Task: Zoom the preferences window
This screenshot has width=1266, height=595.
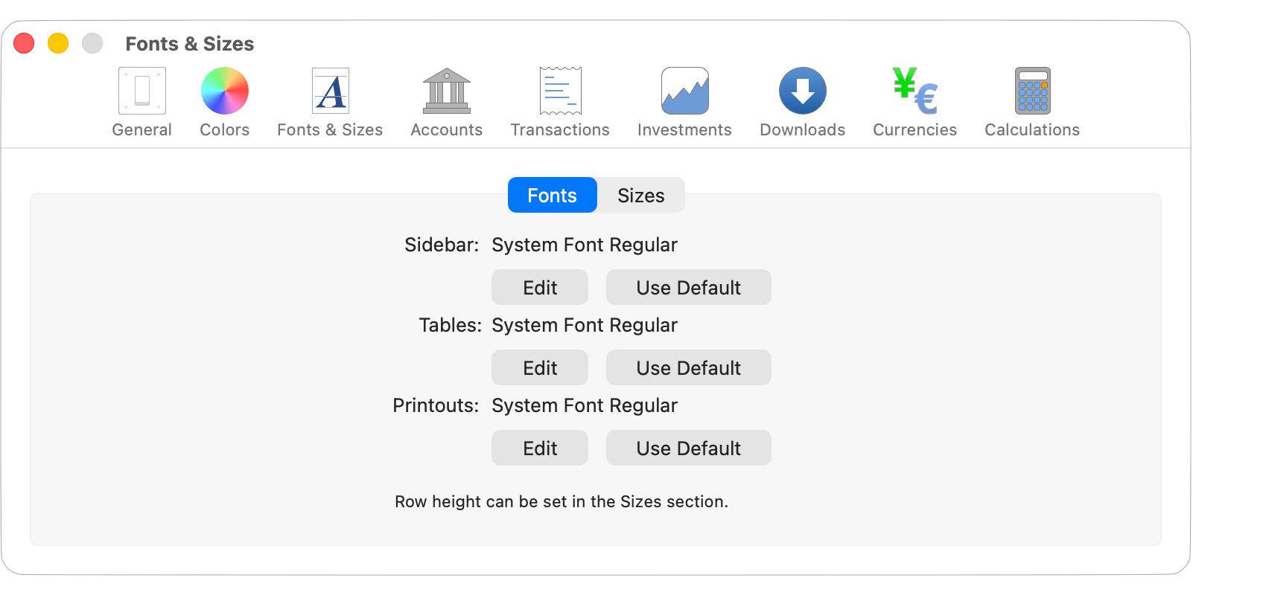Action: pyautogui.click(x=92, y=43)
